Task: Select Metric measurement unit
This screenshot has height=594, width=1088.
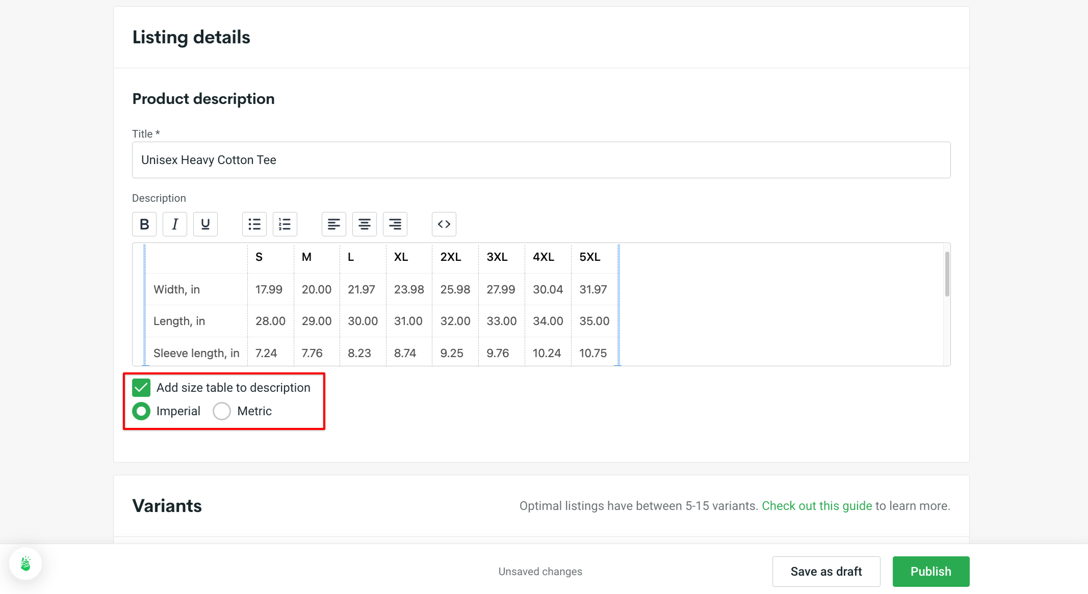Action: [x=222, y=411]
